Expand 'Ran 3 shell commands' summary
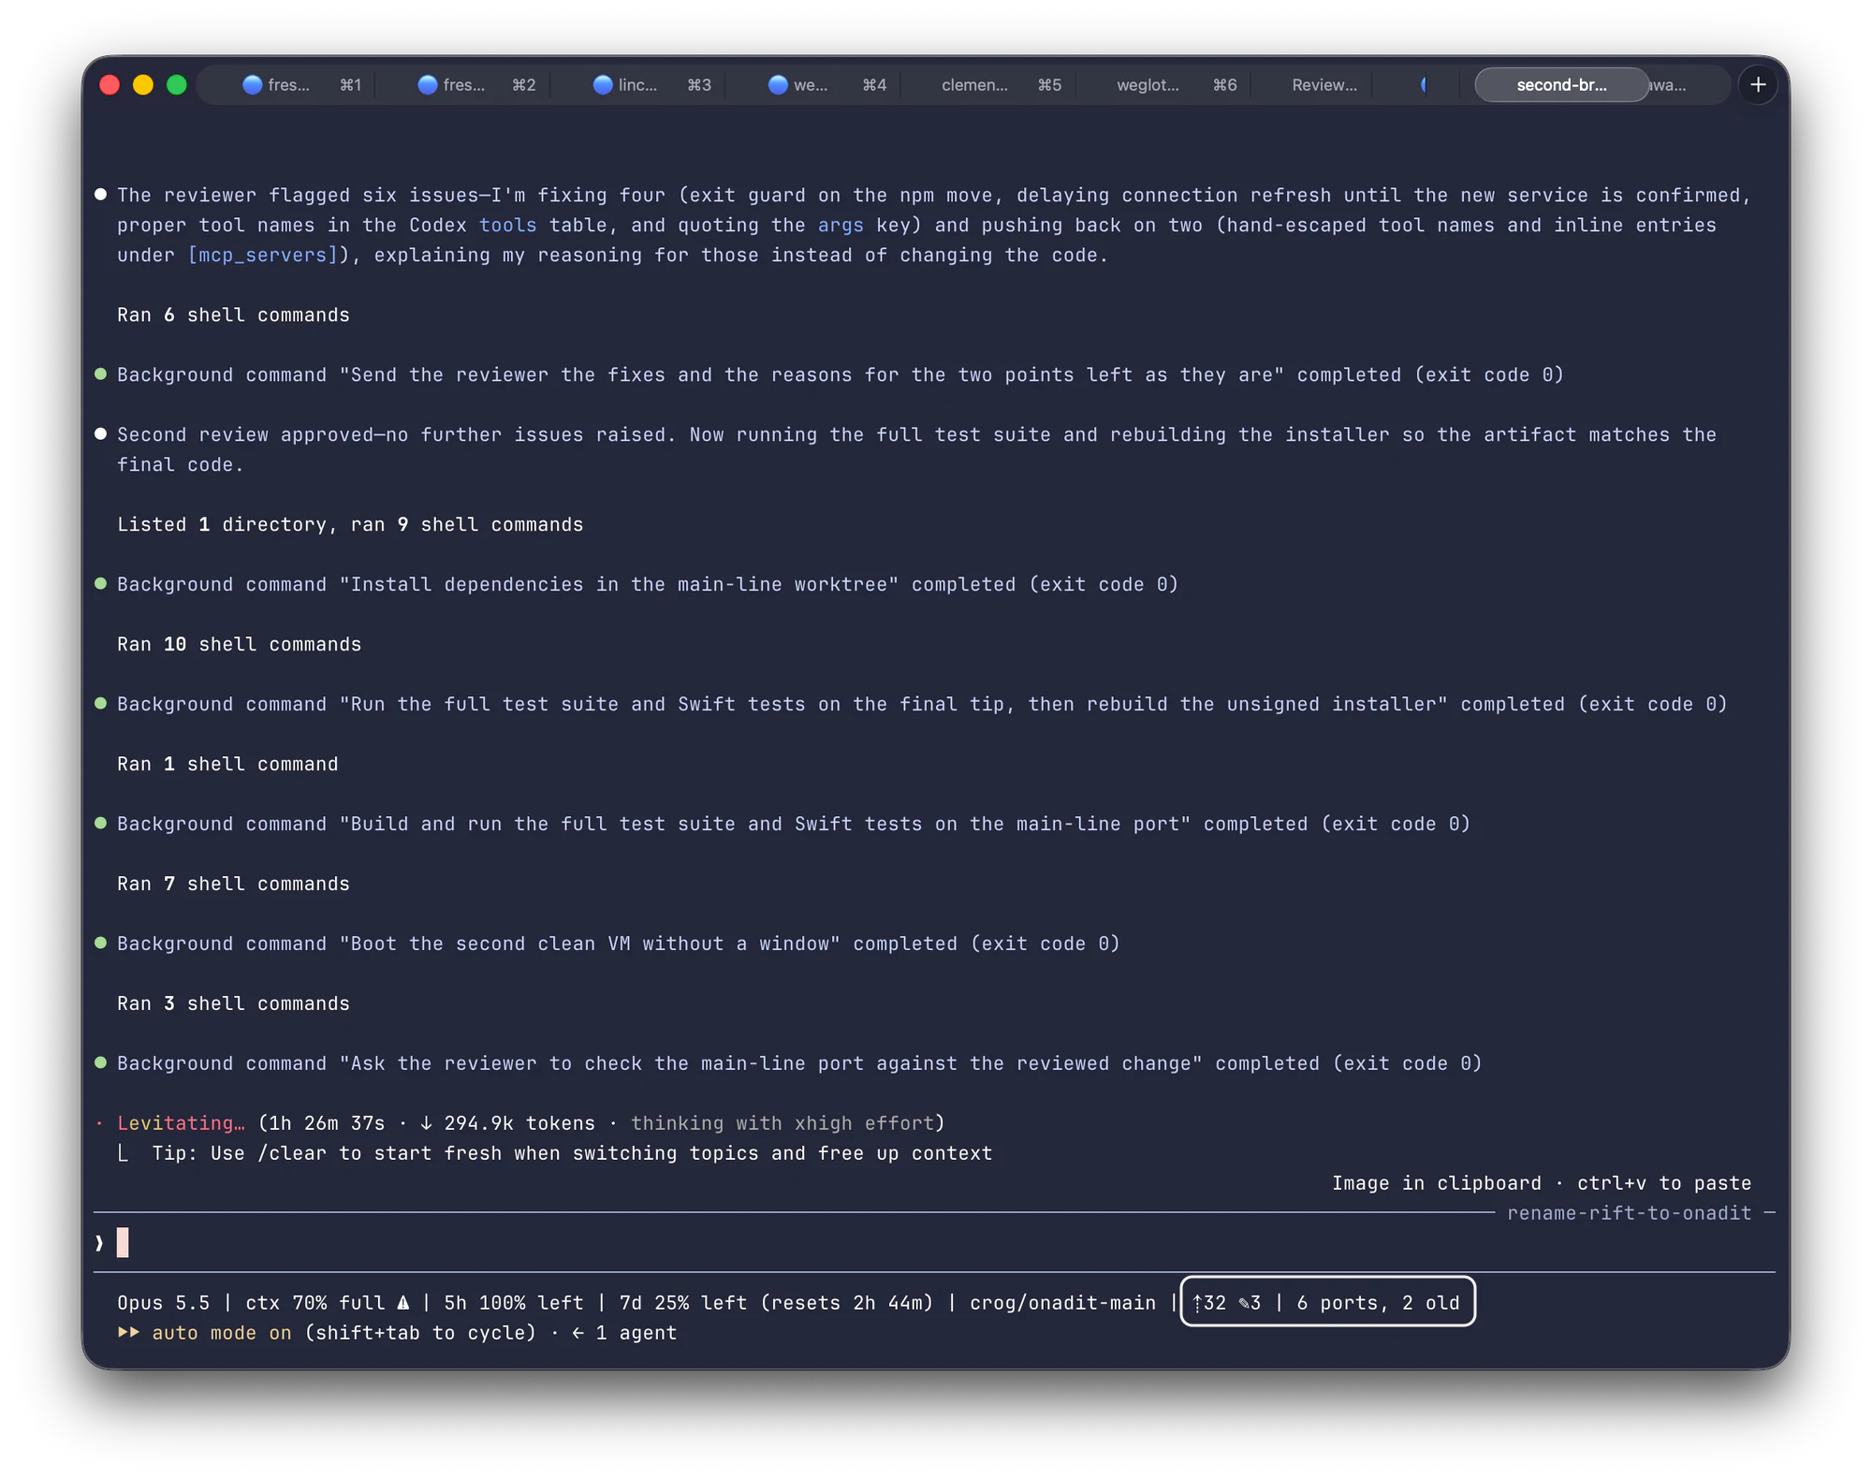1872x1478 pixels. pos(233,1004)
